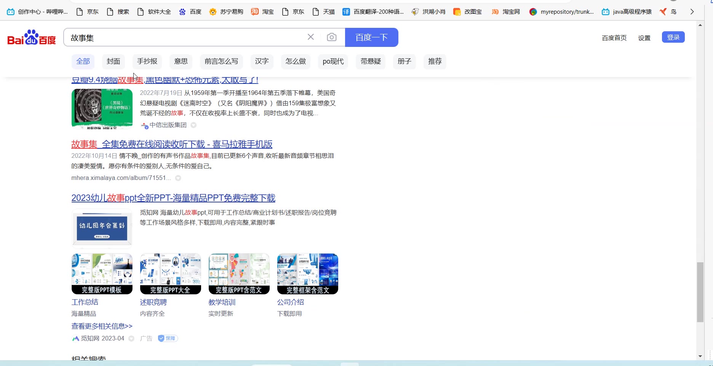The image size is (713, 366).
Task: Open the 完整版PPT大全 thumbnail
Action: point(171,274)
